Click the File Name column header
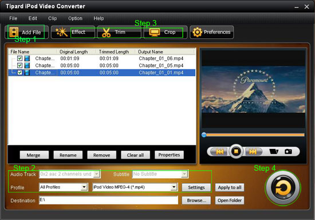 coord(32,52)
